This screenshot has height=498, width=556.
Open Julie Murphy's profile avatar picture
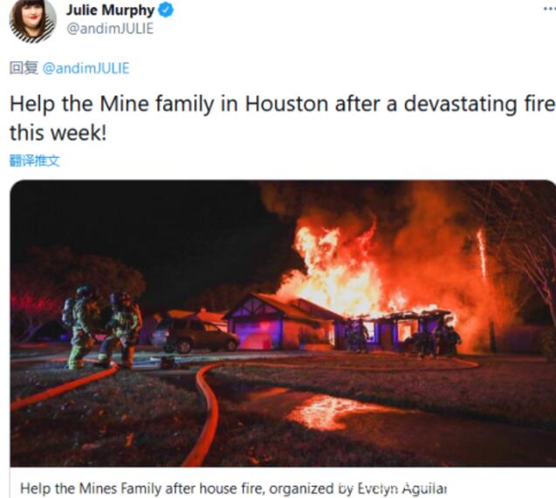[x=32, y=20]
